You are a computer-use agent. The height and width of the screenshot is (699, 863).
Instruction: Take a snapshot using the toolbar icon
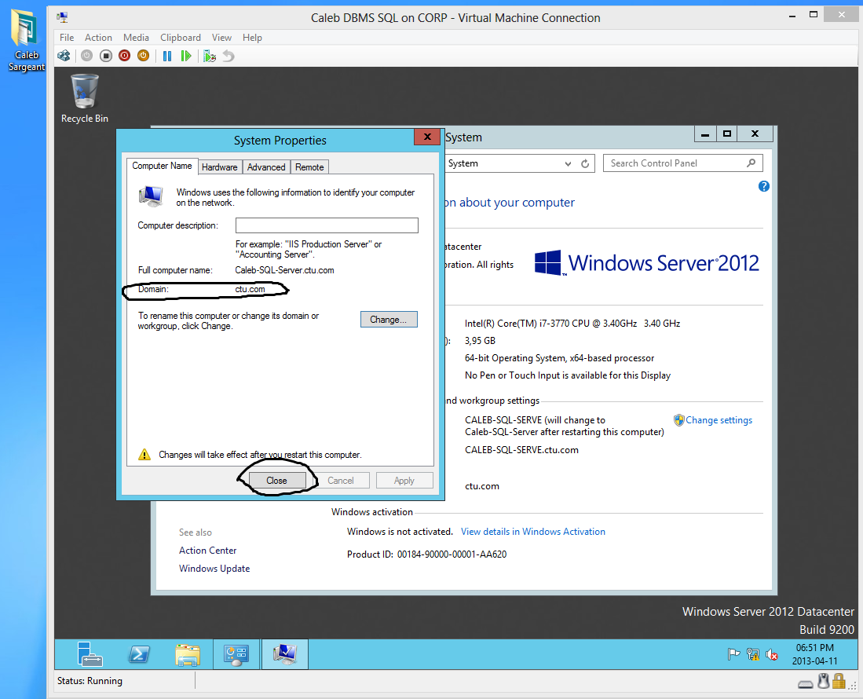pos(209,56)
